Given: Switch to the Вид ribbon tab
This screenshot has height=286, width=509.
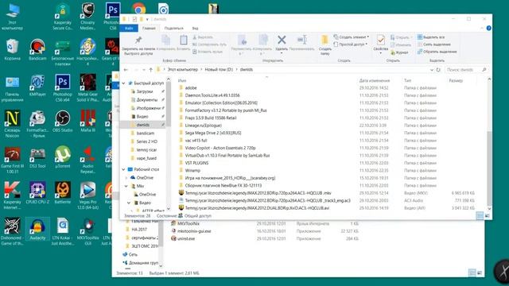Looking at the screenshot, I should [x=195, y=29].
